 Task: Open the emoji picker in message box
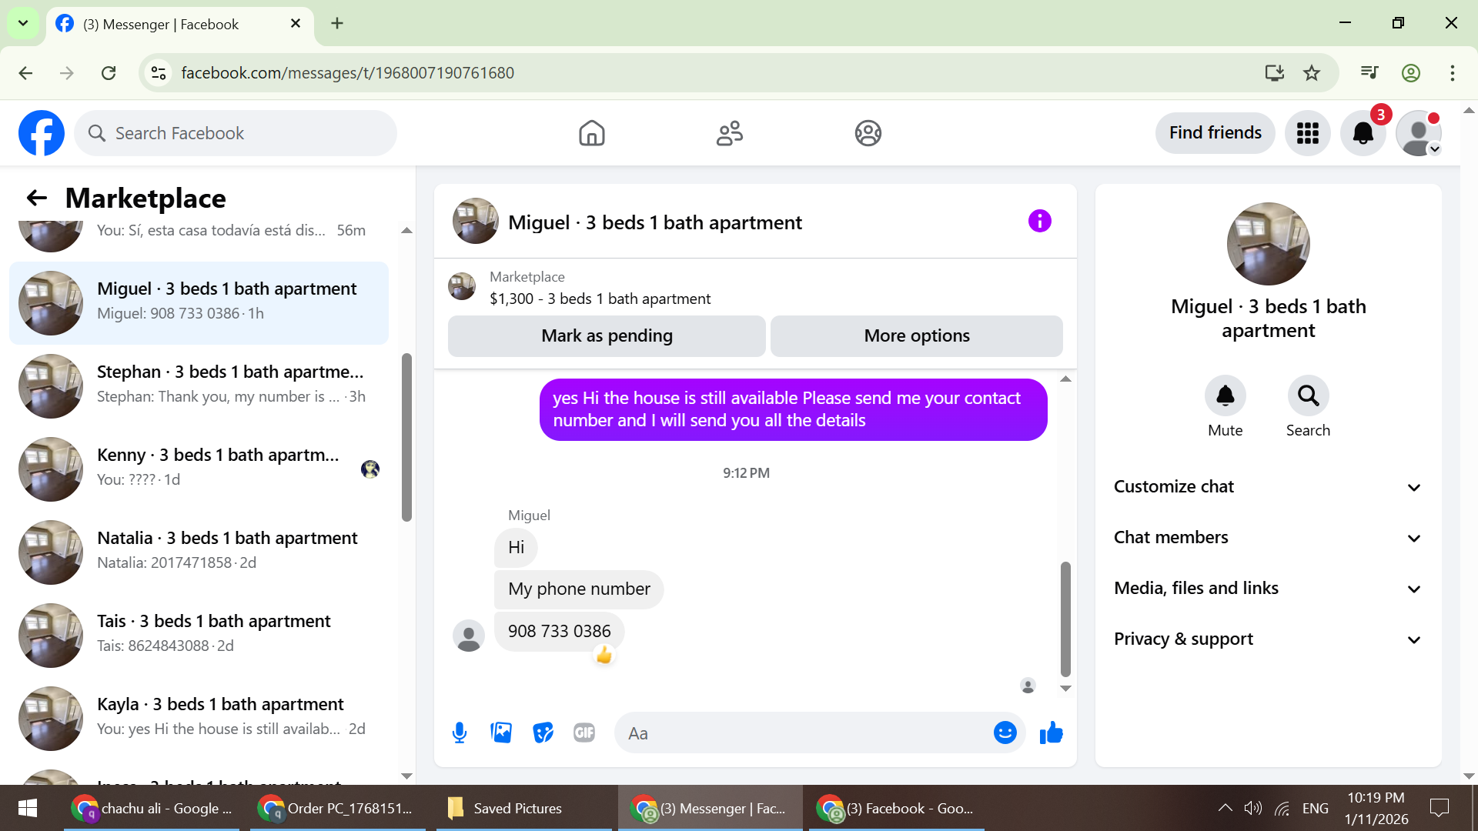point(1005,733)
